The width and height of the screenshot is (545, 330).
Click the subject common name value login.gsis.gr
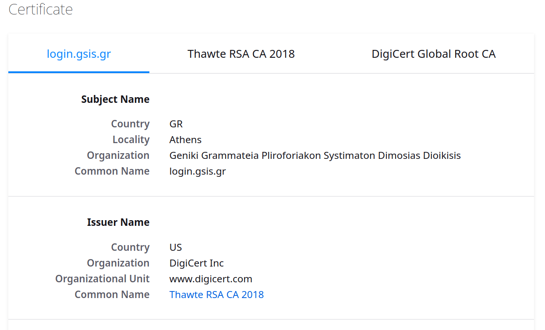198,171
